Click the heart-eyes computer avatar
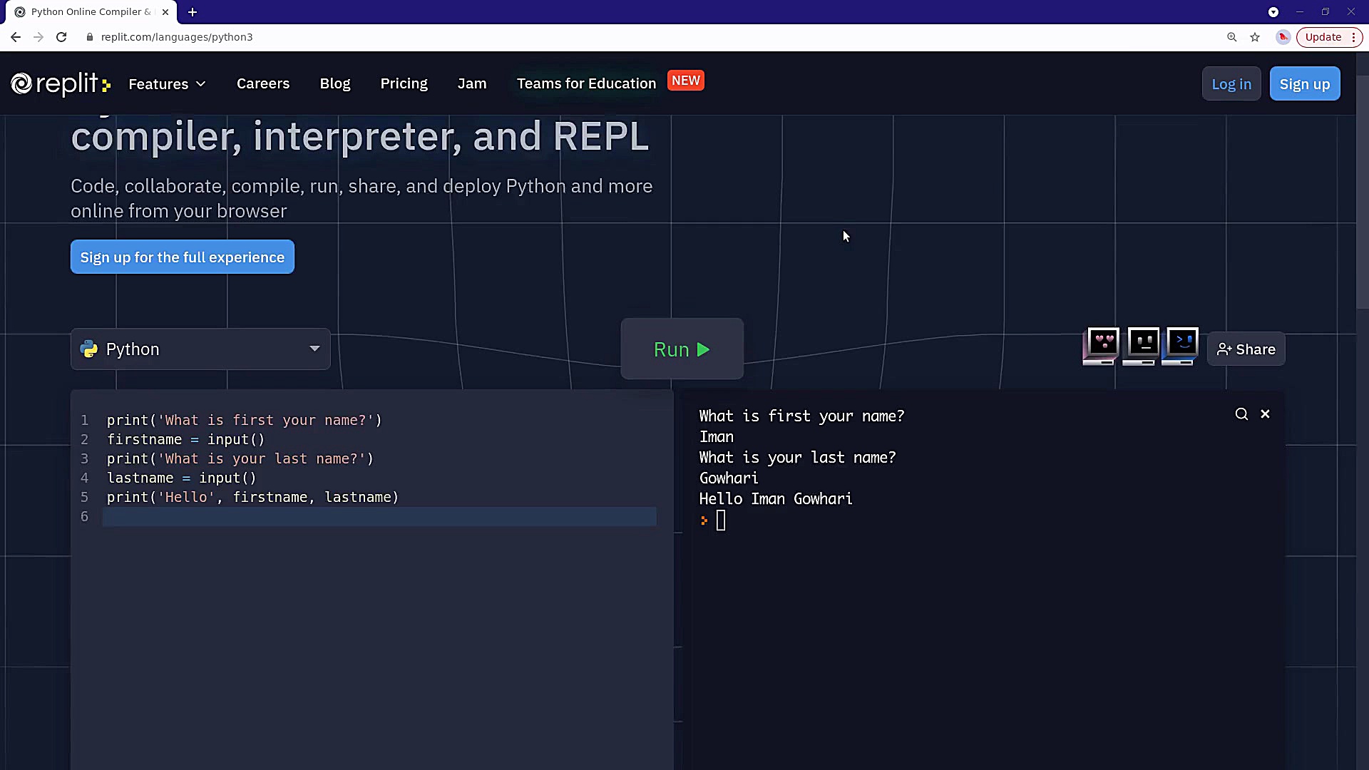Screen dimensions: 1369x770 click(1102, 346)
